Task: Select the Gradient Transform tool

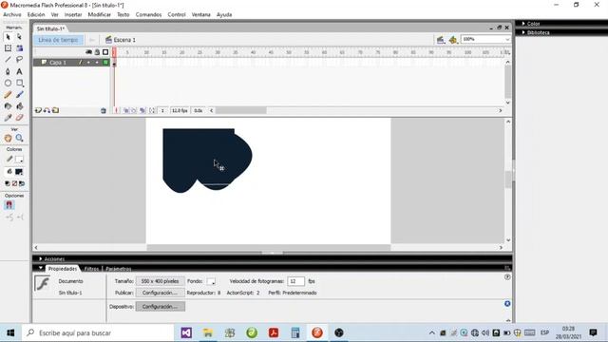Action: click(x=19, y=48)
